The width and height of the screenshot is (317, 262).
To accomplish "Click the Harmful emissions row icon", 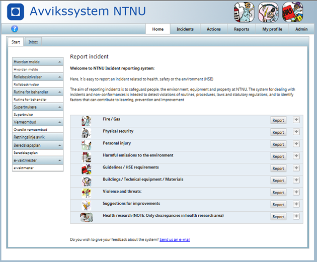I will pyautogui.click(x=87, y=157).
